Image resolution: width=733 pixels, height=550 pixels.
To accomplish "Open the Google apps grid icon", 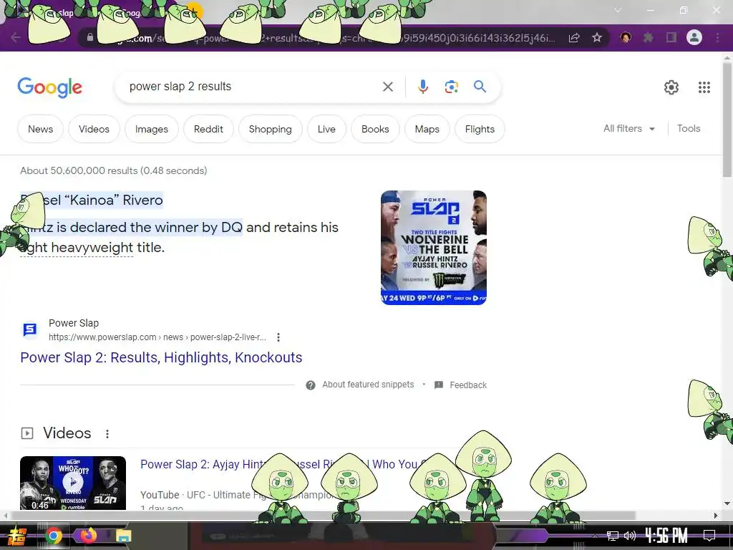I will click(x=704, y=87).
